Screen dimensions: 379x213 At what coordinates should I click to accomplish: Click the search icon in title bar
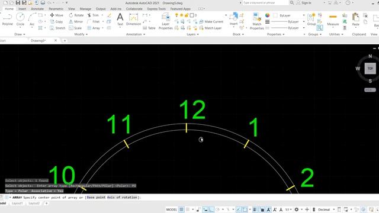point(292,3)
